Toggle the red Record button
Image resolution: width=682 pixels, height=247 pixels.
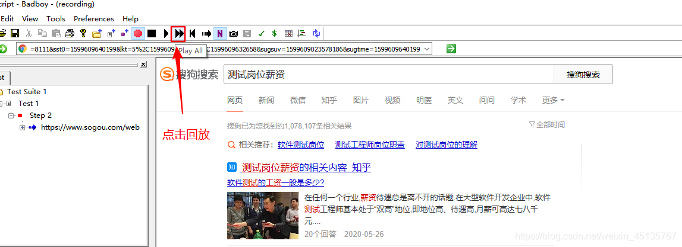pos(139,33)
